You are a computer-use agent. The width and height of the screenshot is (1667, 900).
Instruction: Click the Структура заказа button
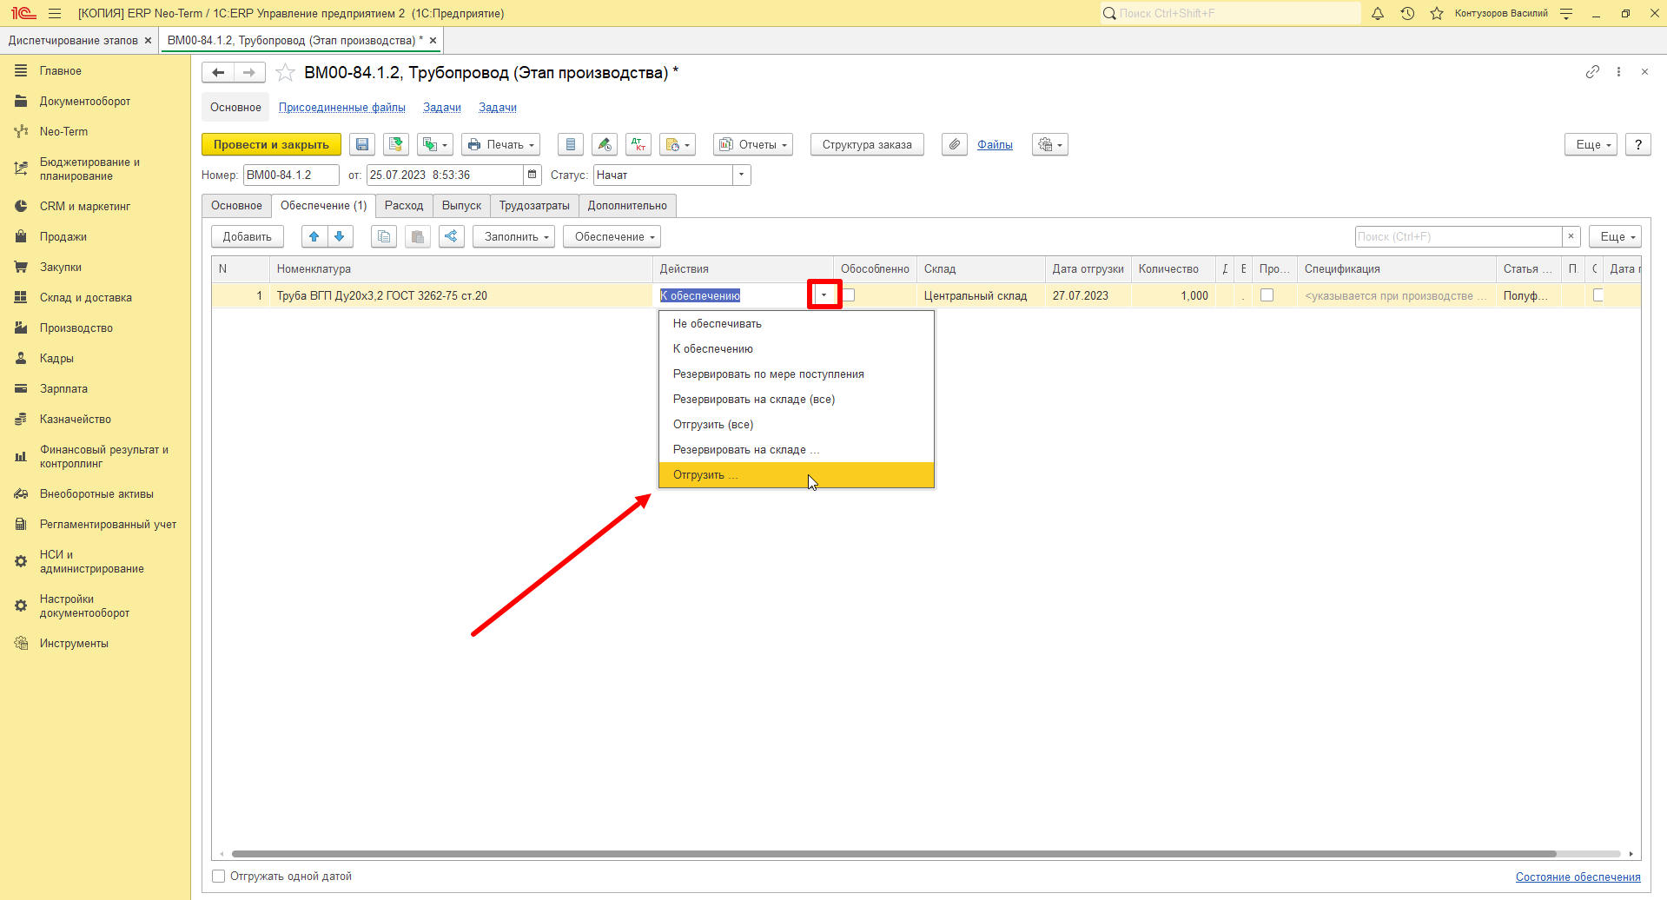point(867,144)
